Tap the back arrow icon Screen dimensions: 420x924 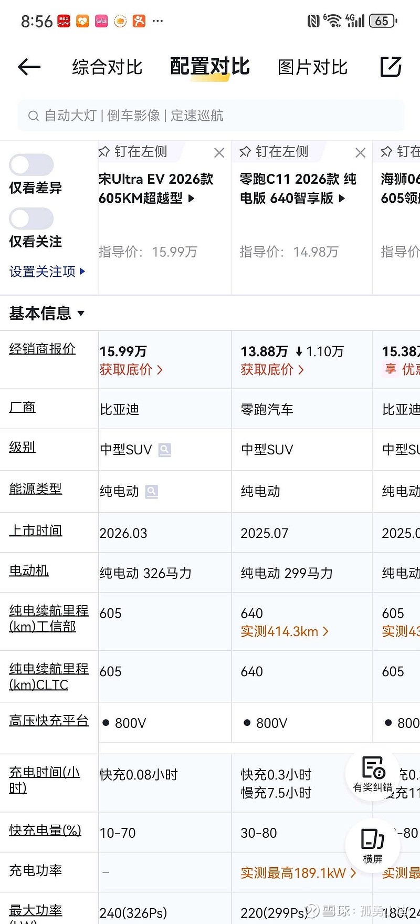29,67
